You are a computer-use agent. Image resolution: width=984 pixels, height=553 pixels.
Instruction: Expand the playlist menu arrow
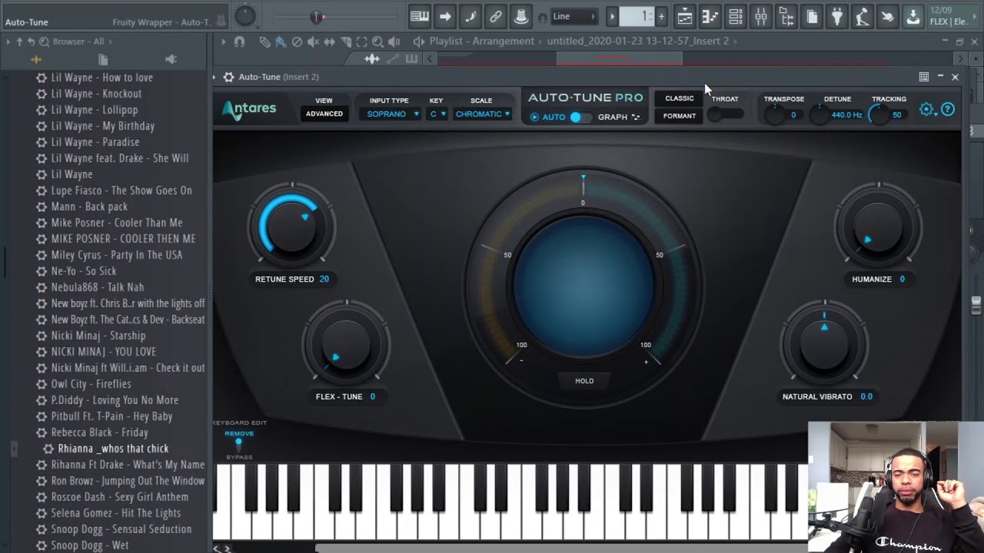tap(224, 41)
